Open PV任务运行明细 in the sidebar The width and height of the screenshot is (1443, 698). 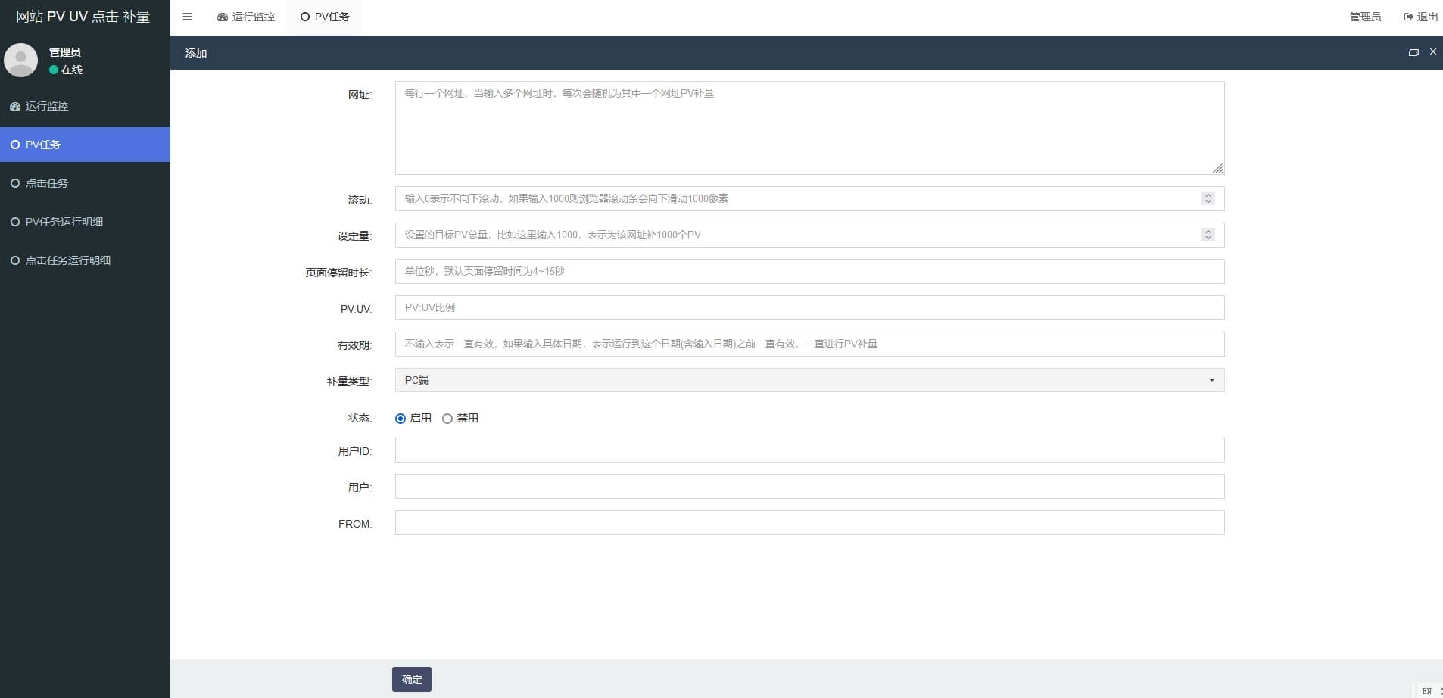(x=85, y=222)
